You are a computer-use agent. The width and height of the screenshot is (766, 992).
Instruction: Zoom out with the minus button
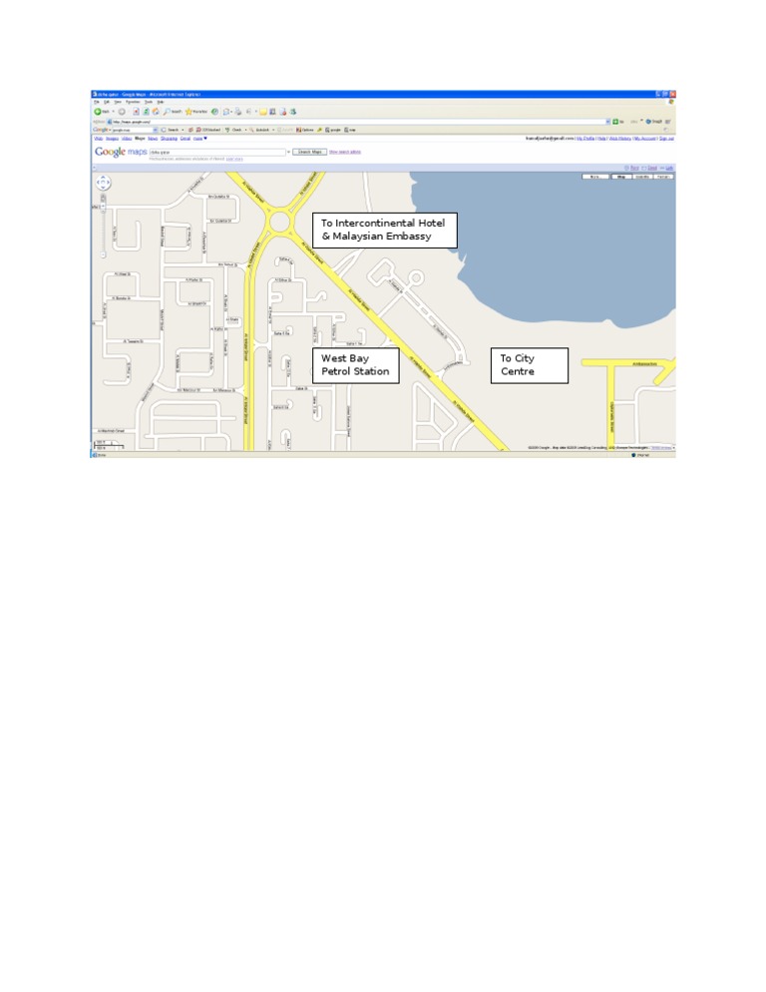point(103,254)
